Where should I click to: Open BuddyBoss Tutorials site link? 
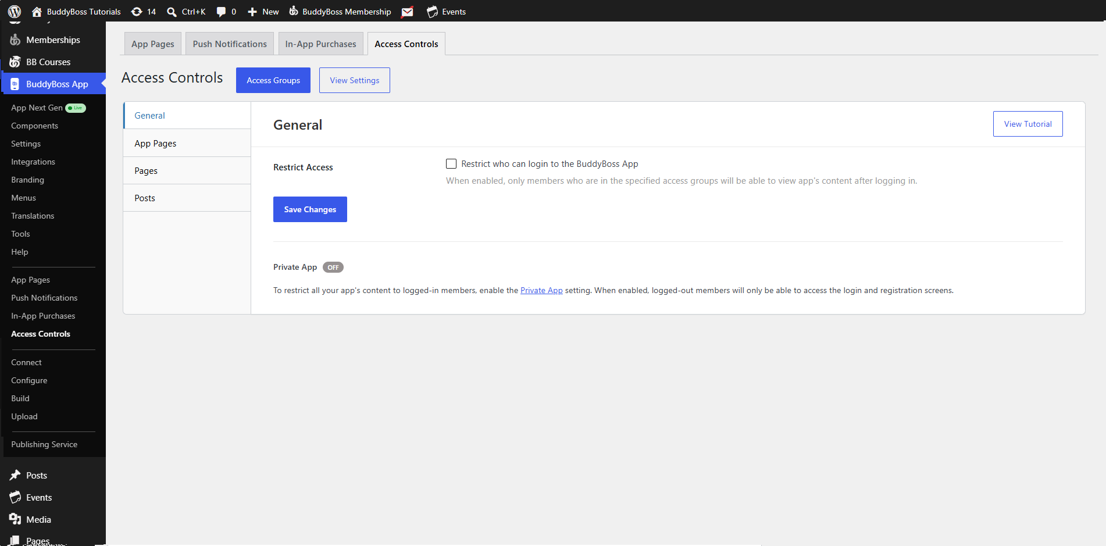(84, 12)
